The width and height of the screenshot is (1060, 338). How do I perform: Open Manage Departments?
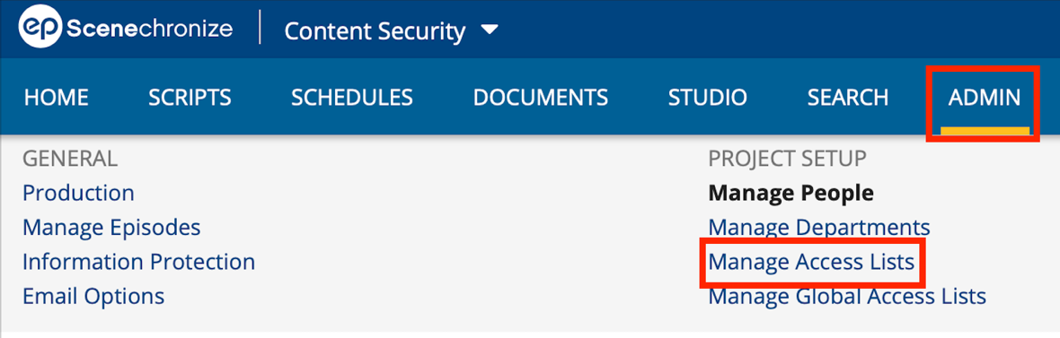pos(819,228)
